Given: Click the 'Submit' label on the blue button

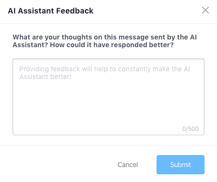Looking at the screenshot, I should (181, 165).
